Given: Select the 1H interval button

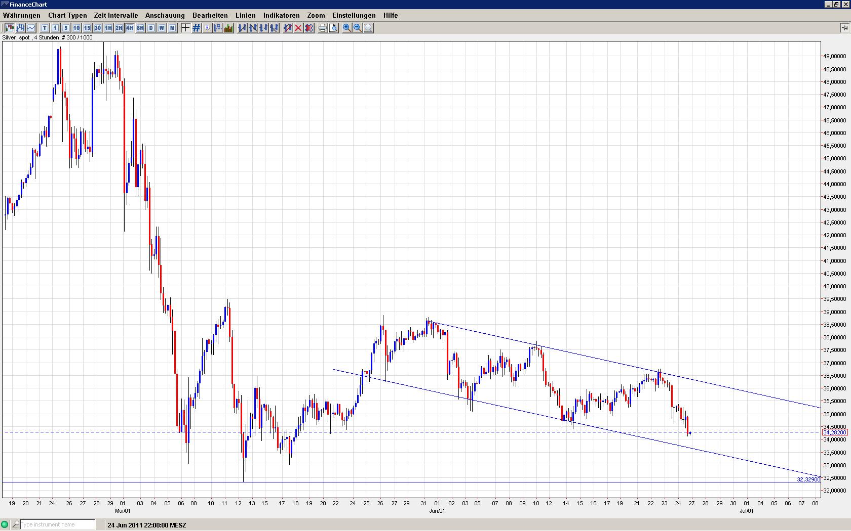Looking at the screenshot, I should [x=108, y=28].
